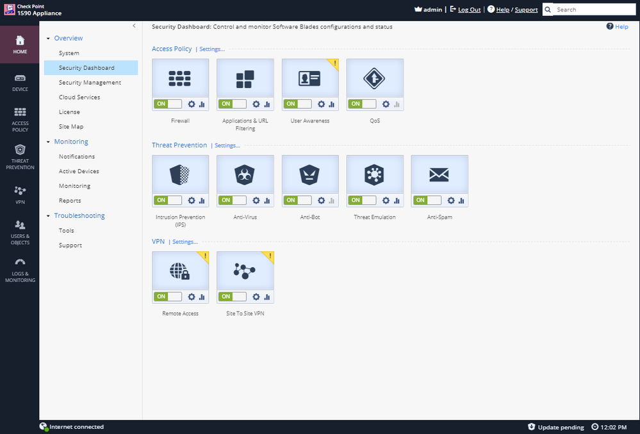Open Anti-Spam envelope blade tile
Viewport: 640px width, 434px height.
[439, 174]
